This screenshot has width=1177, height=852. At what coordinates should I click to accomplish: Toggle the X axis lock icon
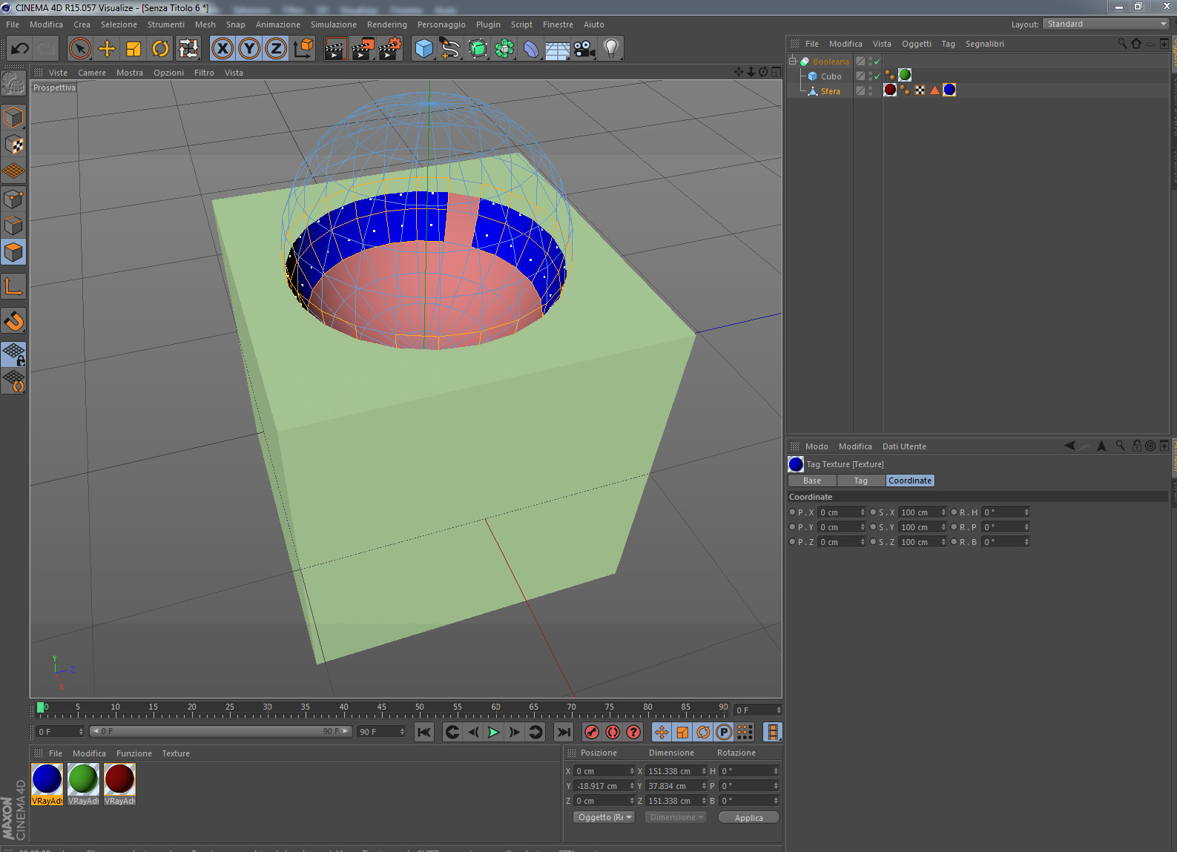tap(222, 49)
